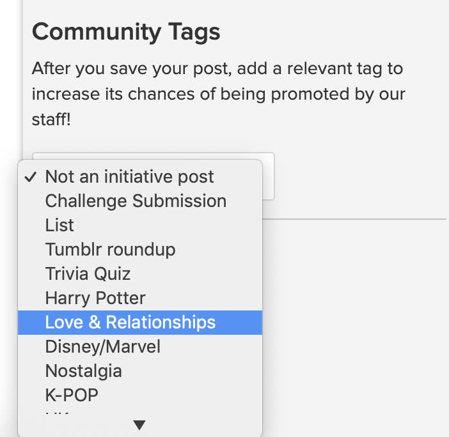This screenshot has width=449, height=437.
Task: Choose Disney/Marvel from the tag options
Action: coord(102,346)
